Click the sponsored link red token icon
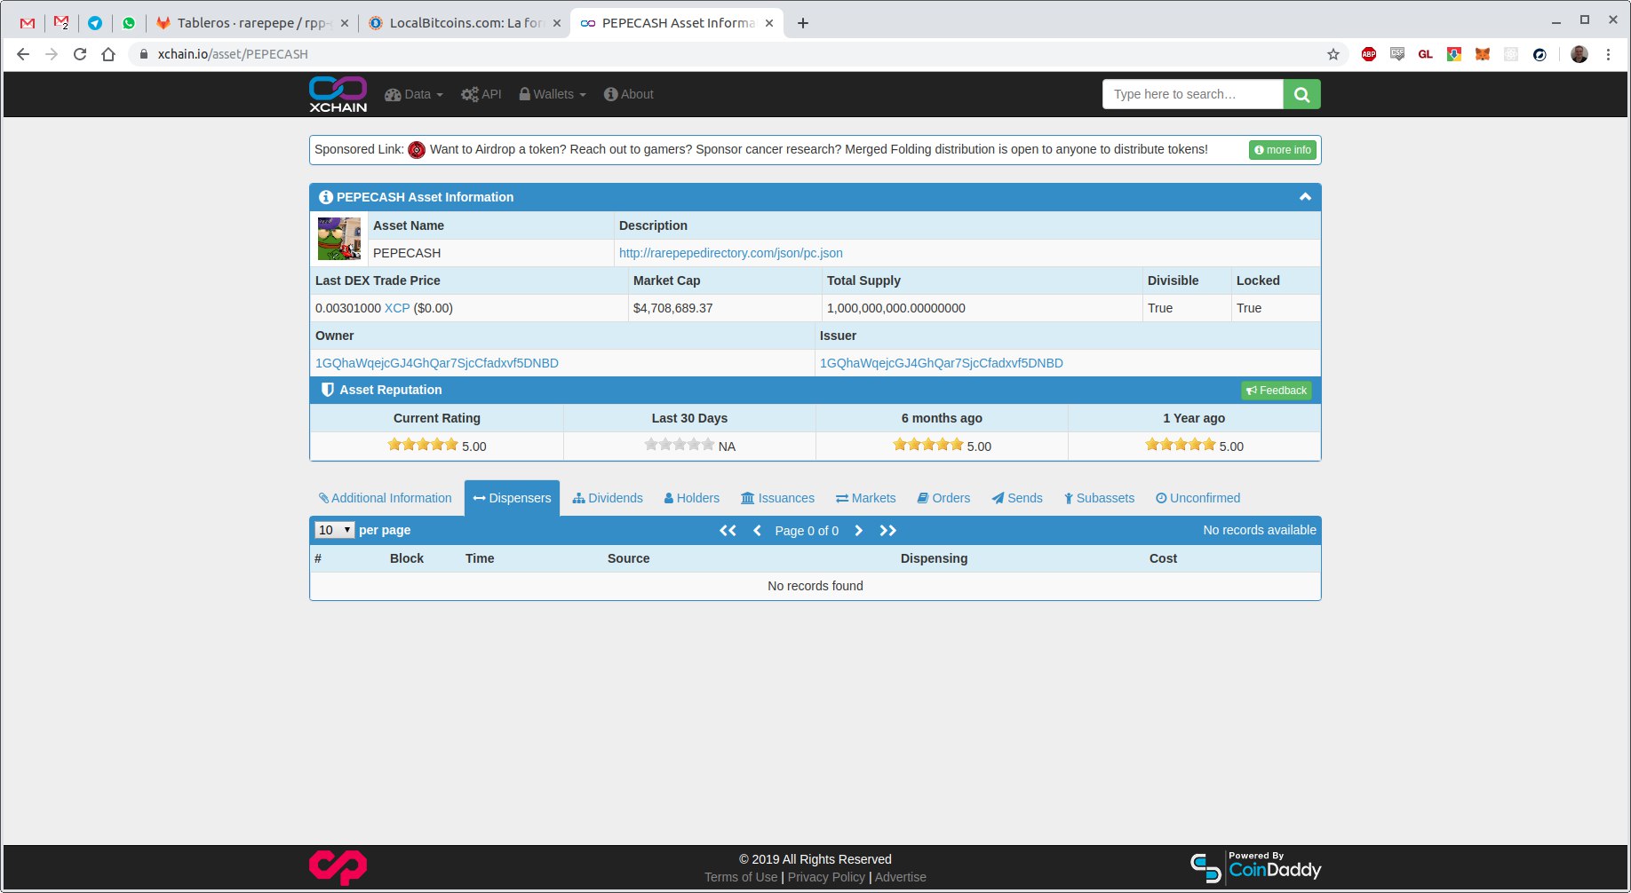The image size is (1631, 893). click(417, 150)
